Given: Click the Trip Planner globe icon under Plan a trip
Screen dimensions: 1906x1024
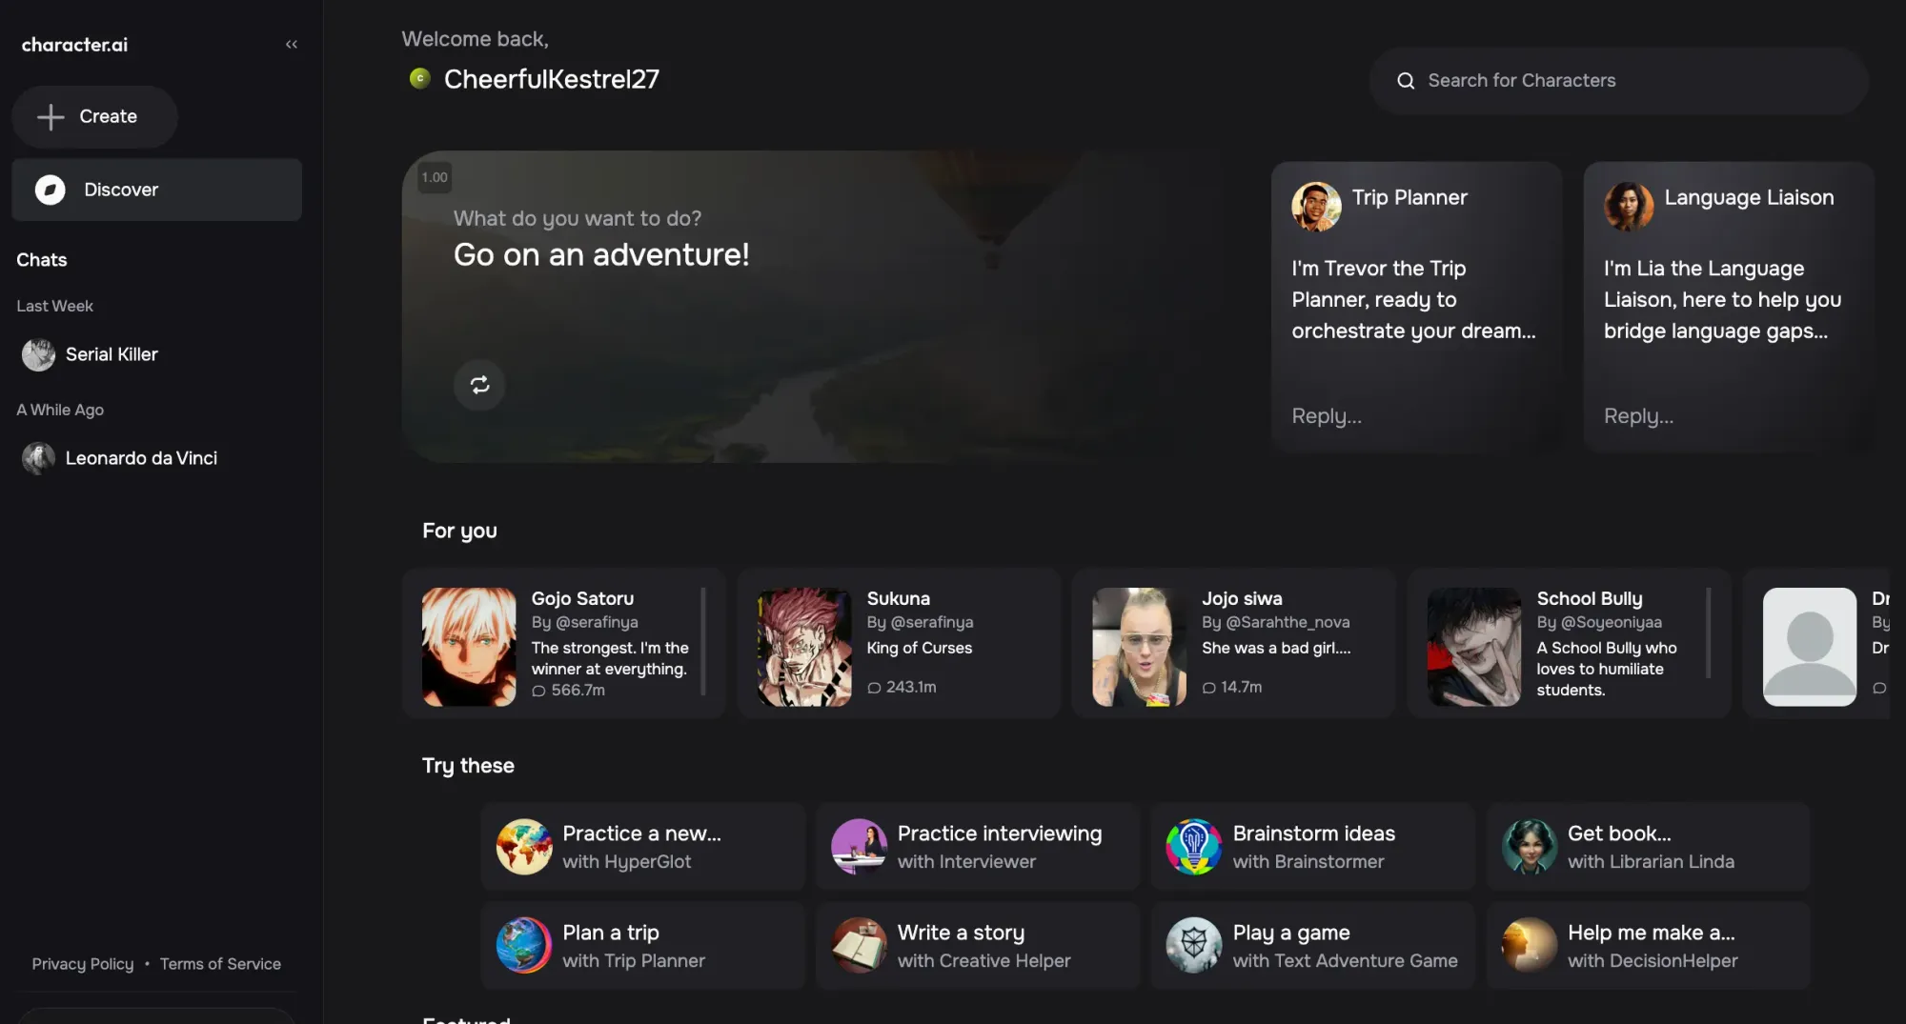Looking at the screenshot, I should pos(523,945).
